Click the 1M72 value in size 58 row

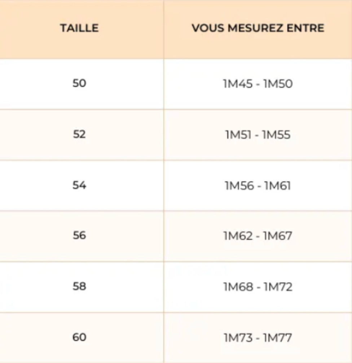click(278, 287)
